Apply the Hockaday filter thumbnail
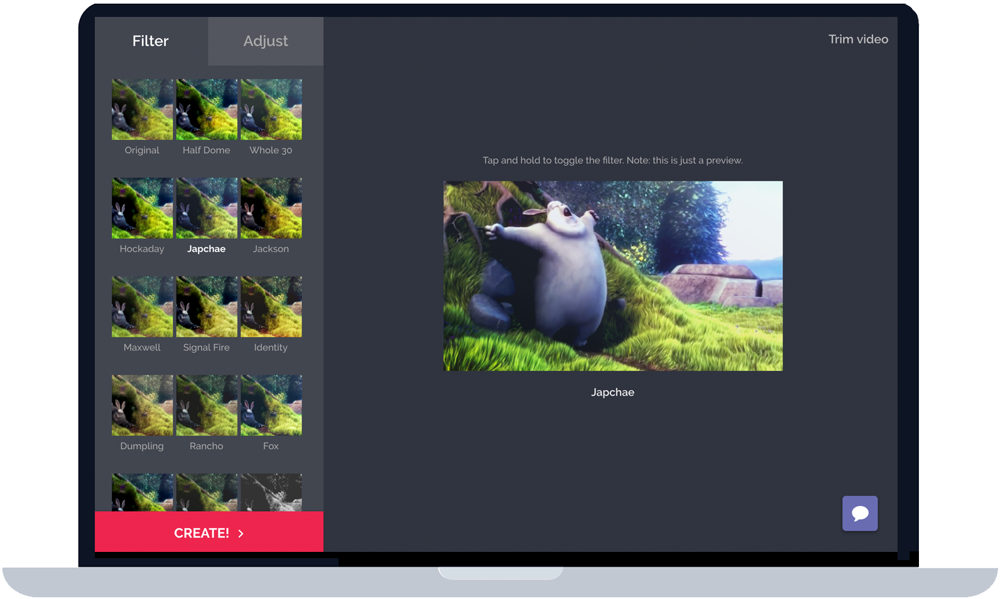 142,208
